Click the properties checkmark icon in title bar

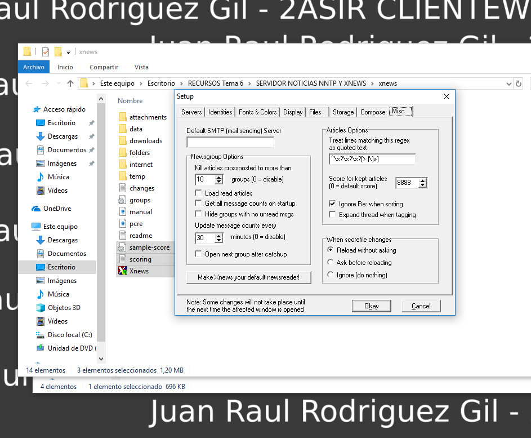coord(46,52)
